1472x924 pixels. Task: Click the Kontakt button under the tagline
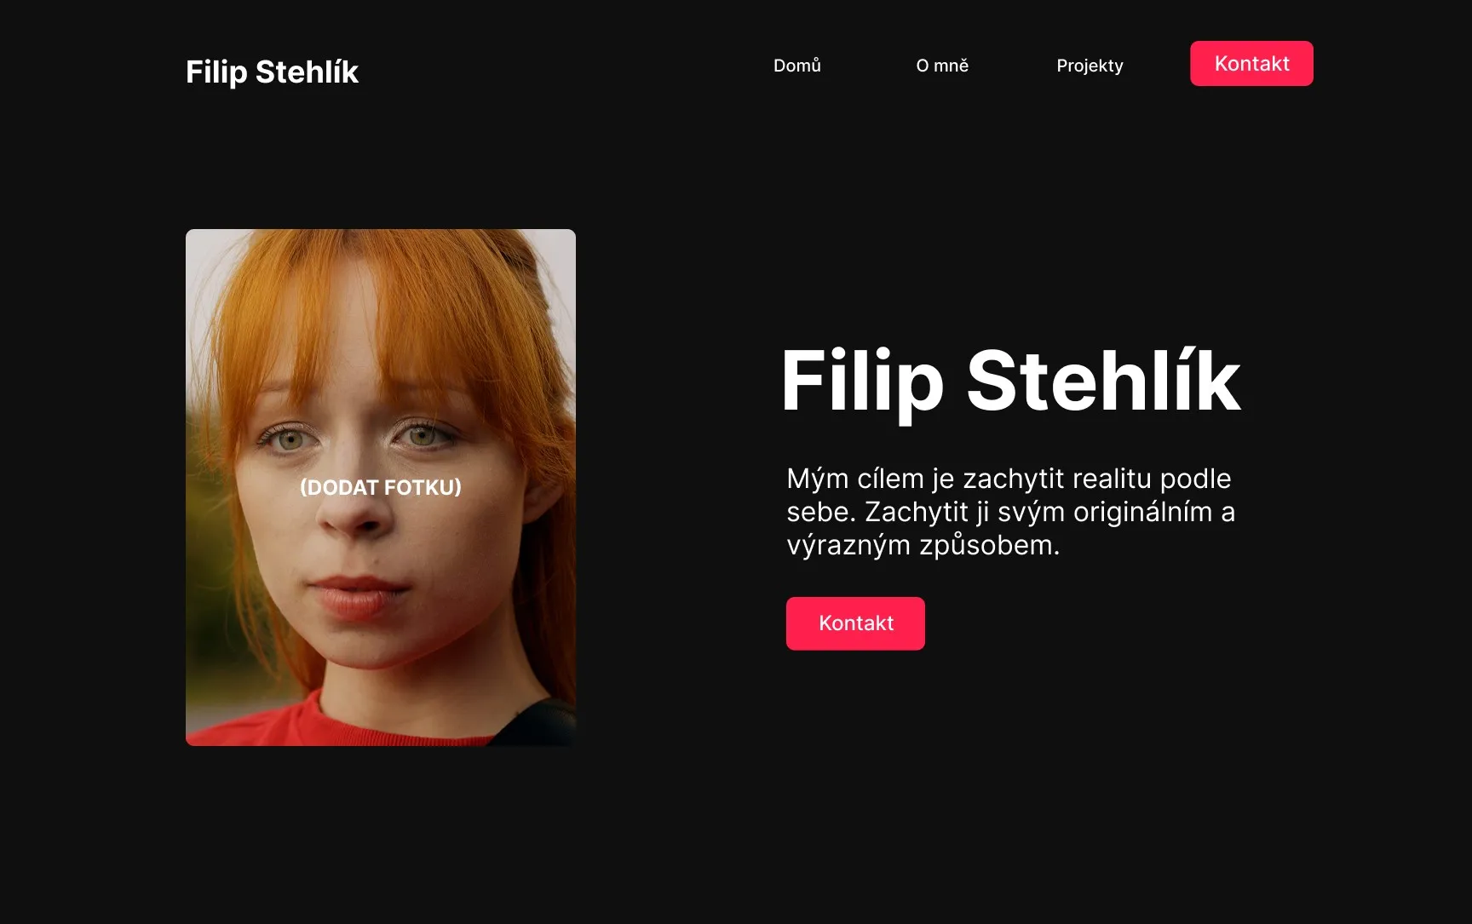[855, 623]
